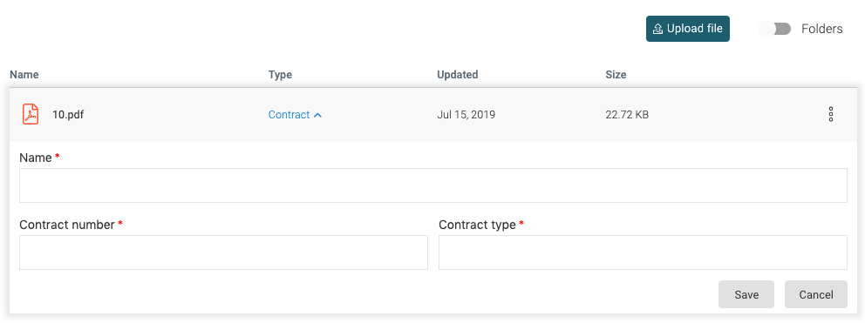Save the contract details
The height and width of the screenshot is (323, 865).
click(x=746, y=294)
